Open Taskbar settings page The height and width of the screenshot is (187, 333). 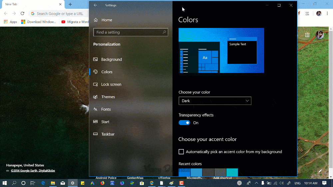click(104, 134)
